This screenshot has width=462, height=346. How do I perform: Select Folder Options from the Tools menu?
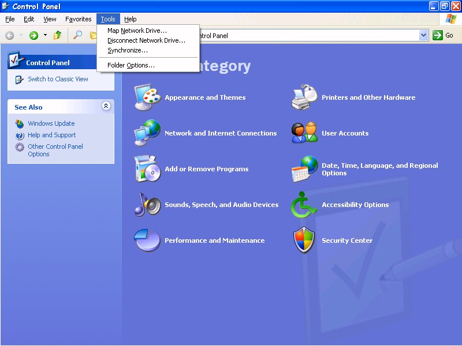pyautogui.click(x=131, y=65)
